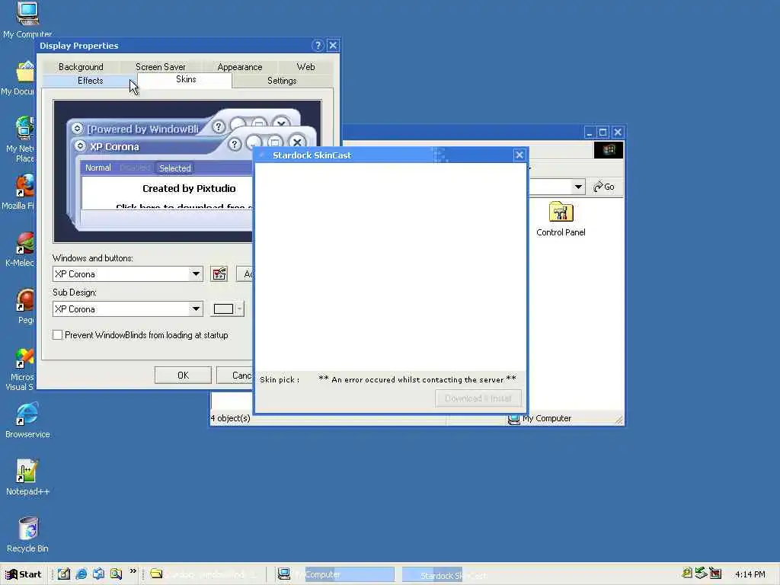Switch to the Background tab
This screenshot has height=585, width=780.
click(81, 67)
